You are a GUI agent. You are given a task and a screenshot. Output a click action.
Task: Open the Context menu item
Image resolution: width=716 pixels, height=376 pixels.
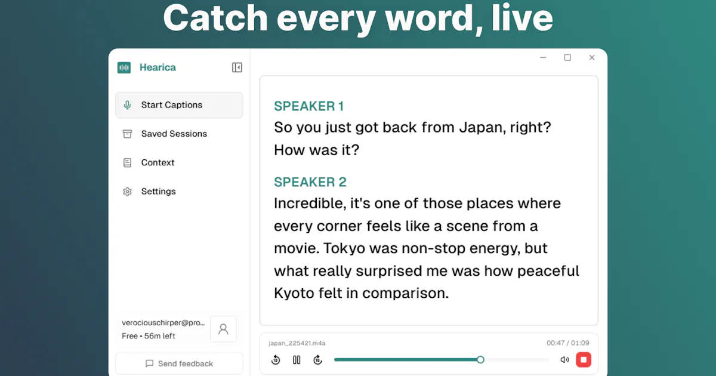pyautogui.click(x=179, y=162)
